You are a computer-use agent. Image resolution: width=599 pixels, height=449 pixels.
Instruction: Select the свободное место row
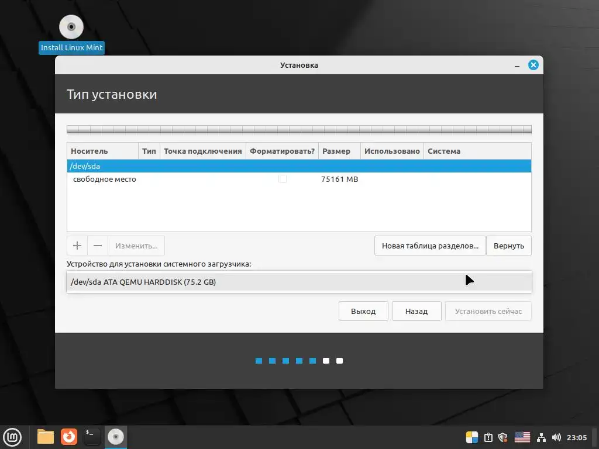(x=299, y=179)
